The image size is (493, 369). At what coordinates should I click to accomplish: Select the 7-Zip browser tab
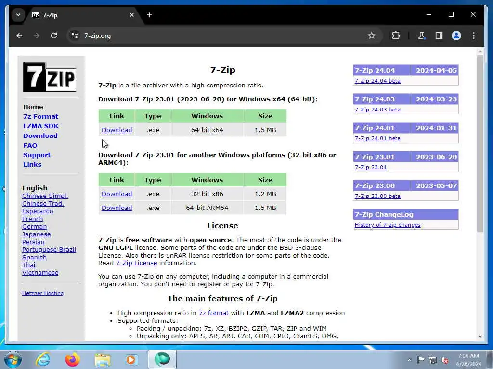click(83, 15)
